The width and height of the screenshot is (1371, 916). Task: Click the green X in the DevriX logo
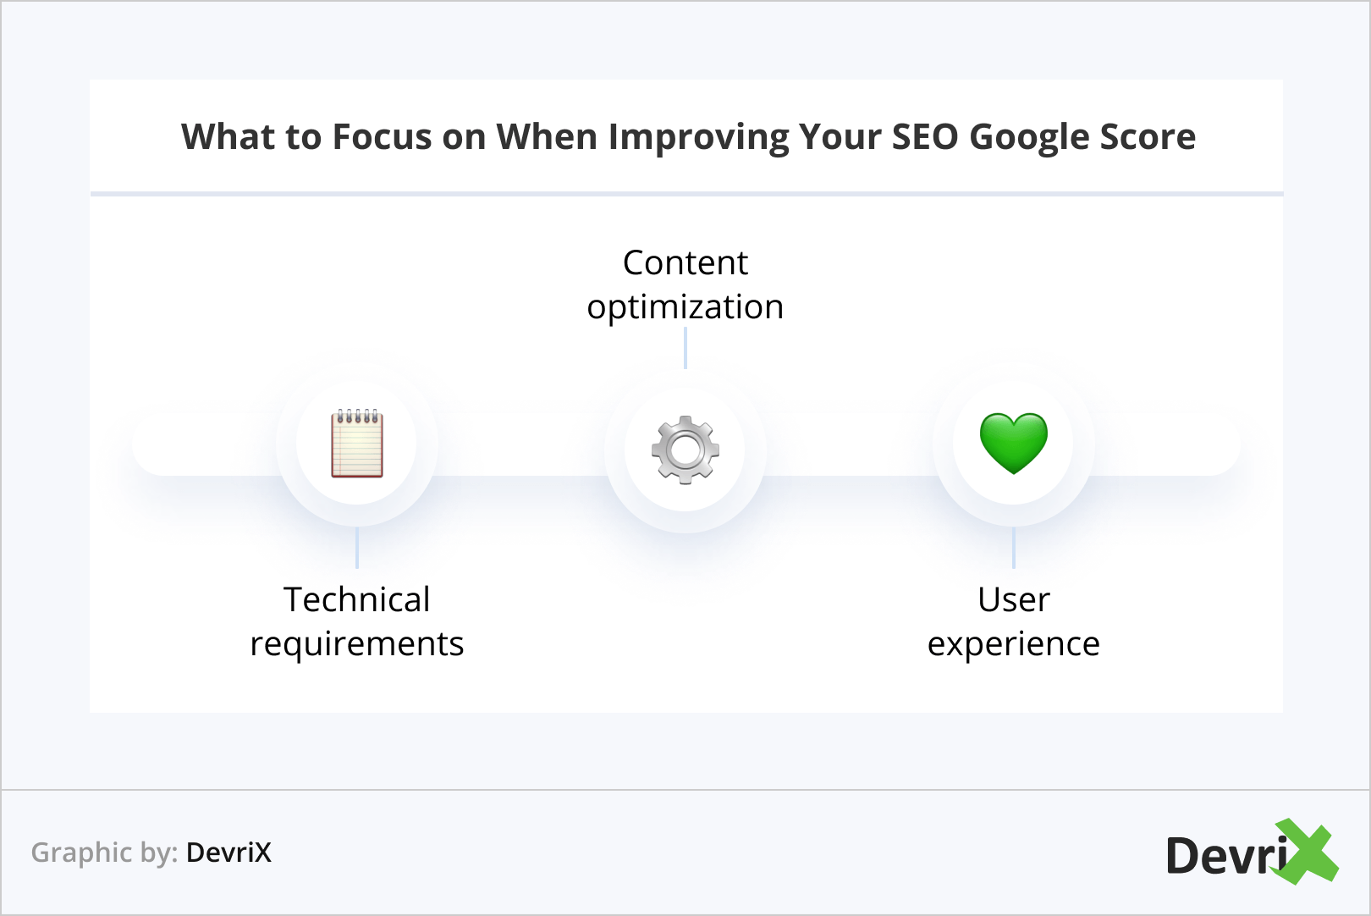pos(1306,851)
